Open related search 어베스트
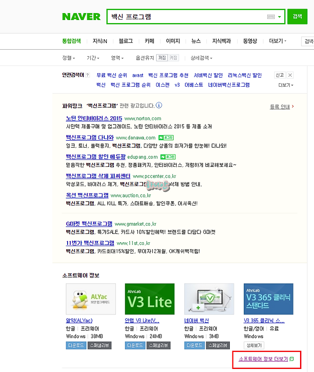The image size is (314, 372). [194, 85]
